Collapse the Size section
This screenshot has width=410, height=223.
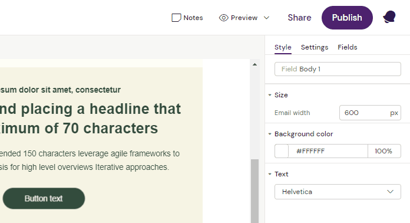tap(270, 95)
